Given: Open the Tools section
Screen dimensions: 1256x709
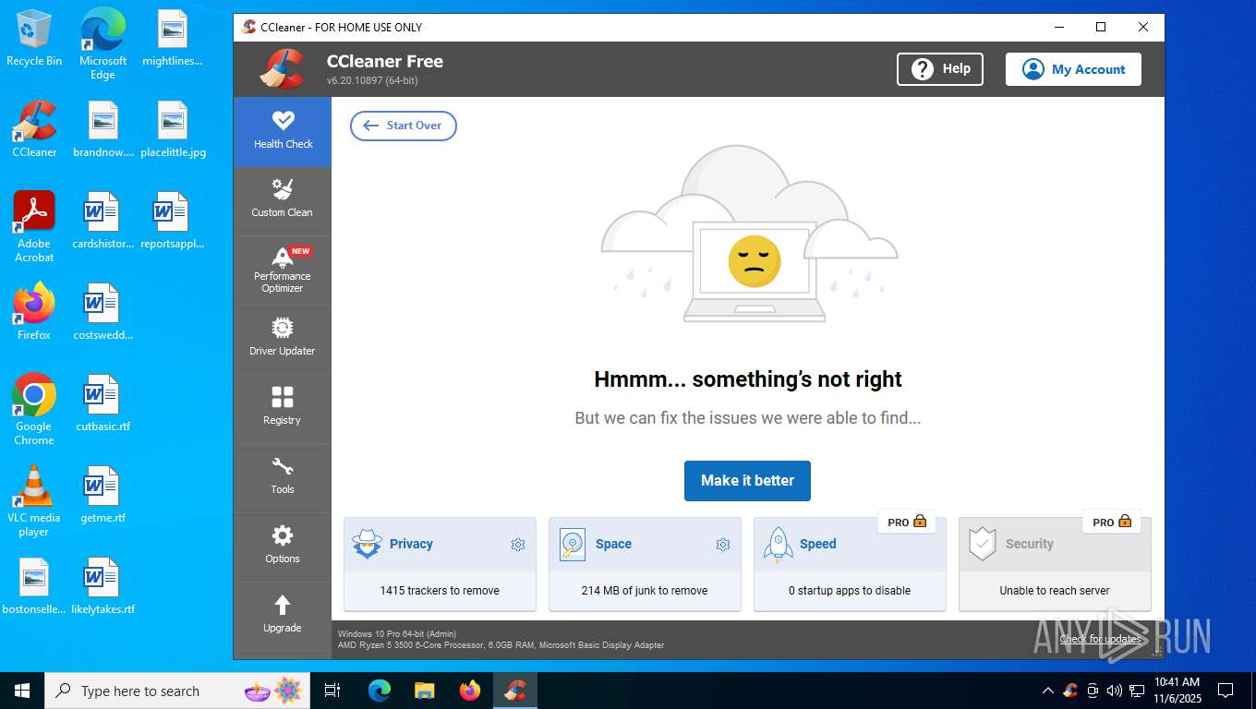Looking at the screenshot, I should (x=283, y=476).
